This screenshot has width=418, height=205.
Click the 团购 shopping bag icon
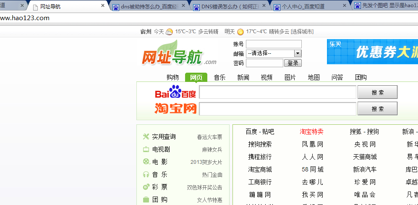(146, 200)
